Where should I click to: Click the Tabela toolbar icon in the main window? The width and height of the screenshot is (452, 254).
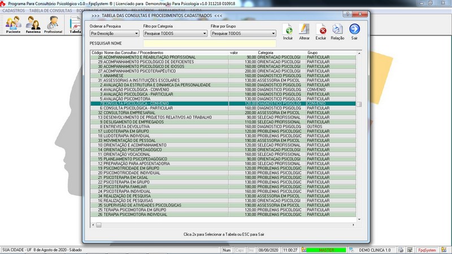75,24
